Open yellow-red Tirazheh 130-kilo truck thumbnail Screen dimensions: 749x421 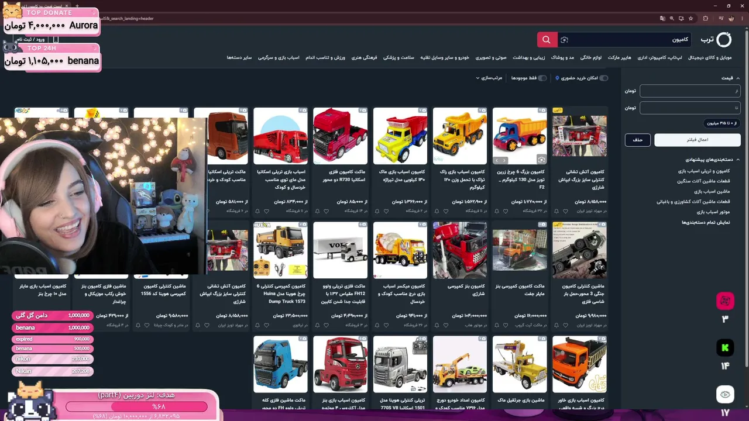tap(400, 136)
